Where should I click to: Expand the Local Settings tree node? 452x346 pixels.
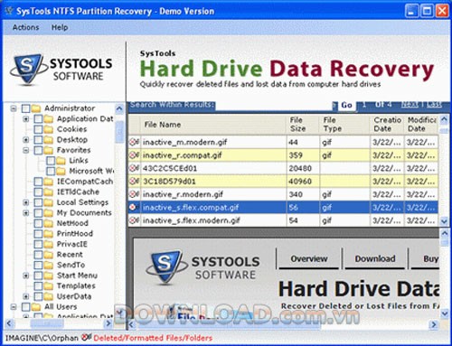tap(26, 202)
